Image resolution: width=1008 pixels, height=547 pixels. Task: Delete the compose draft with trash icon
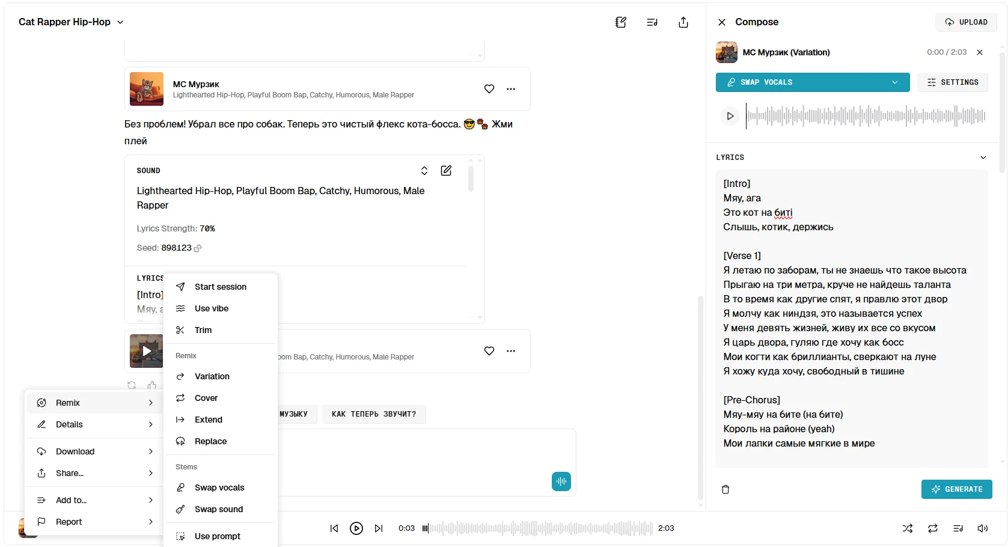tap(725, 489)
